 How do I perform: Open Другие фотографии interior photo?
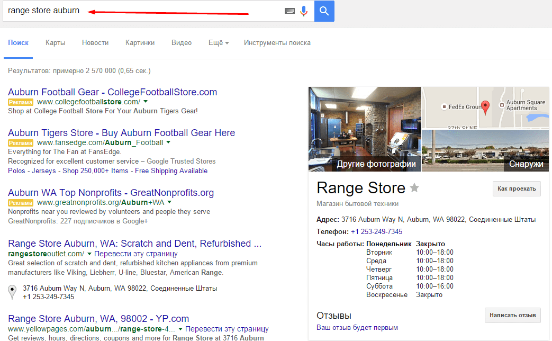click(365, 129)
